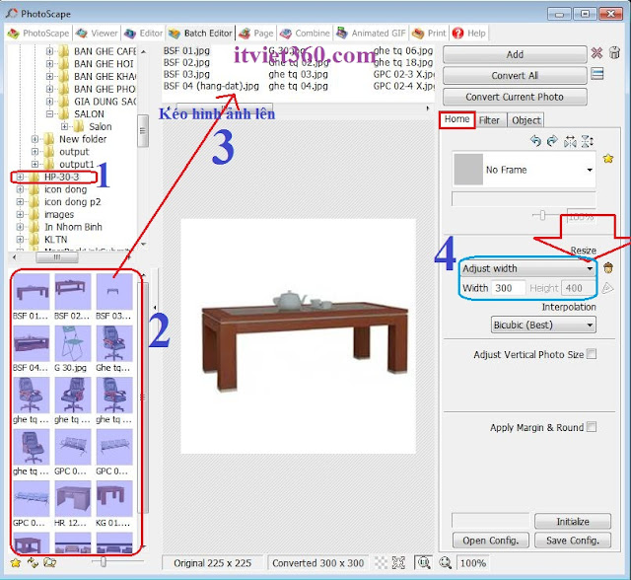The width and height of the screenshot is (631, 580).
Task: Expand the HP-30-3 folder
Action: coord(20,177)
